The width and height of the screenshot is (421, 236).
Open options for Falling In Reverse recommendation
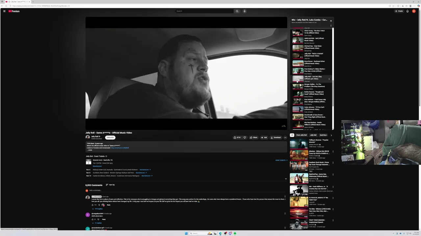click(333, 140)
